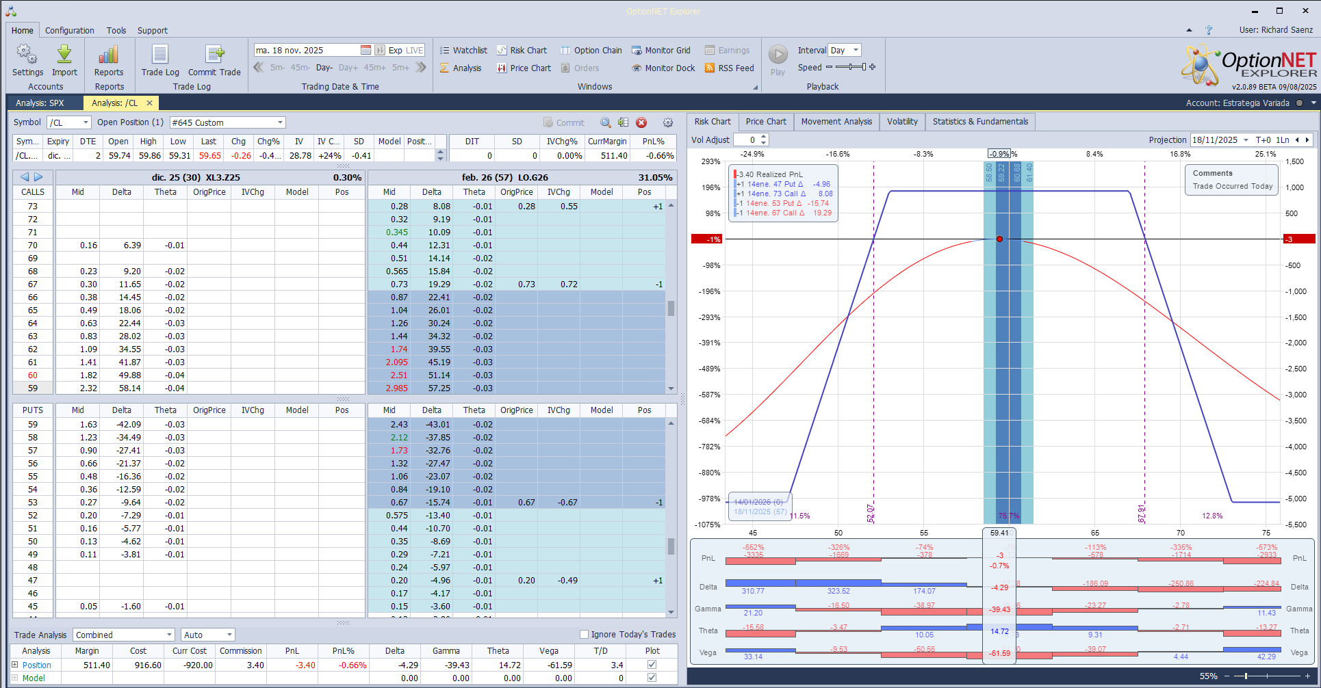Increase Vol Adjust with up stepper

tap(764, 137)
